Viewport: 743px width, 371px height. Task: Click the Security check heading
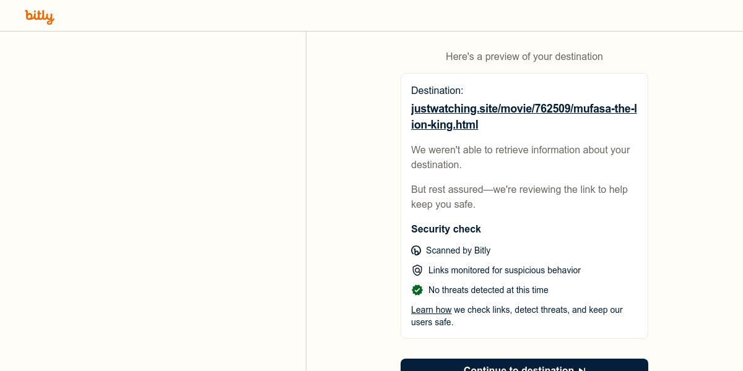pos(446,229)
